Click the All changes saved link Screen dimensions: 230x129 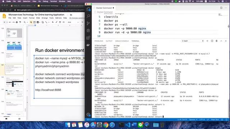click(77, 18)
